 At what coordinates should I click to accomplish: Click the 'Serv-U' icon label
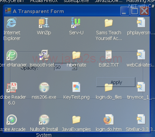(x=76, y=33)
